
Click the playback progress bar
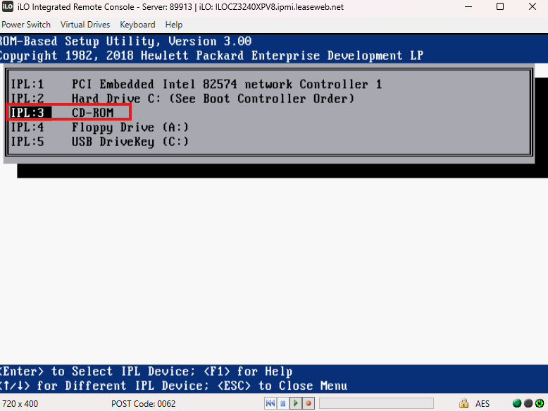pyautogui.click(x=376, y=403)
